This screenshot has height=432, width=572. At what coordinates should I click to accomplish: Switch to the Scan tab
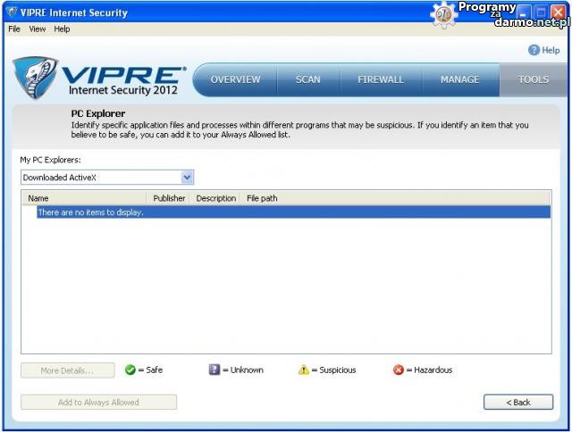pos(307,79)
